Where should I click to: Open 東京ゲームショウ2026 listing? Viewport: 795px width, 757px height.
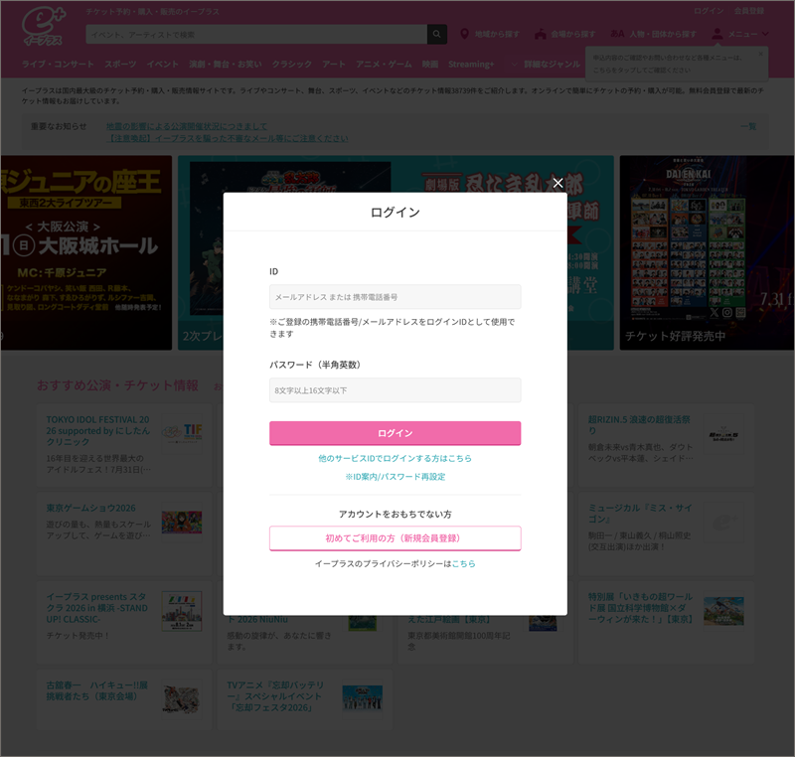pos(90,508)
